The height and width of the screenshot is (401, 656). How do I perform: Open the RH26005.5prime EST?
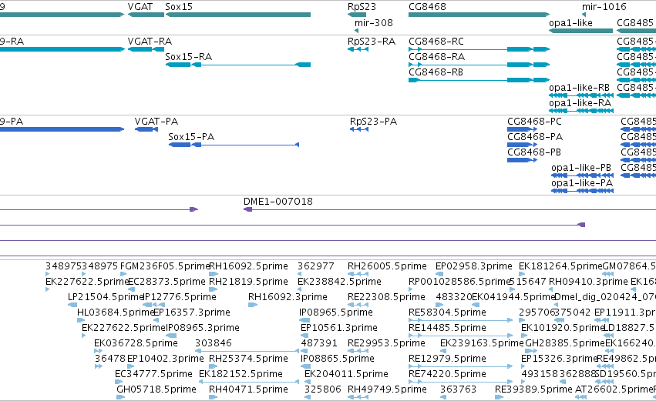[x=358, y=274]
